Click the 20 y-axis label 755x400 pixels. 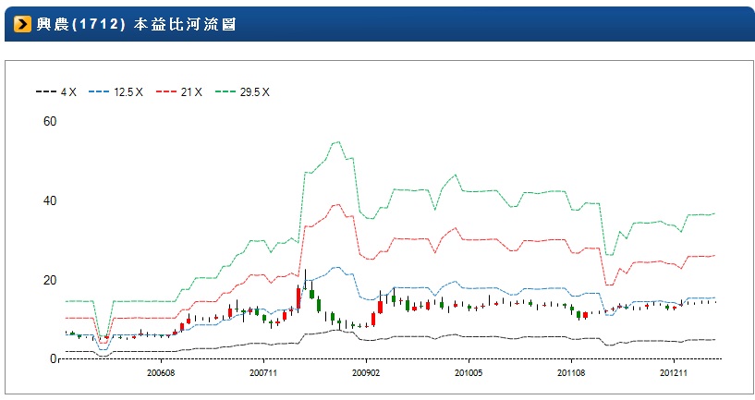click(x=50, y=280)
